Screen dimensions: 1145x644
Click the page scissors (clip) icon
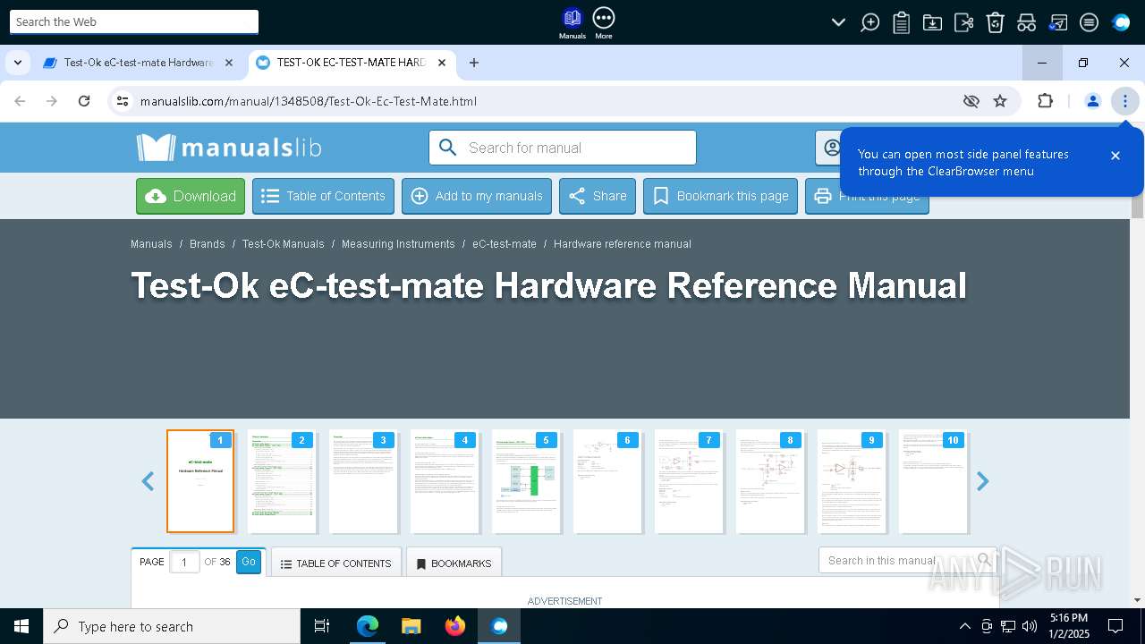[x=963, y=22]
